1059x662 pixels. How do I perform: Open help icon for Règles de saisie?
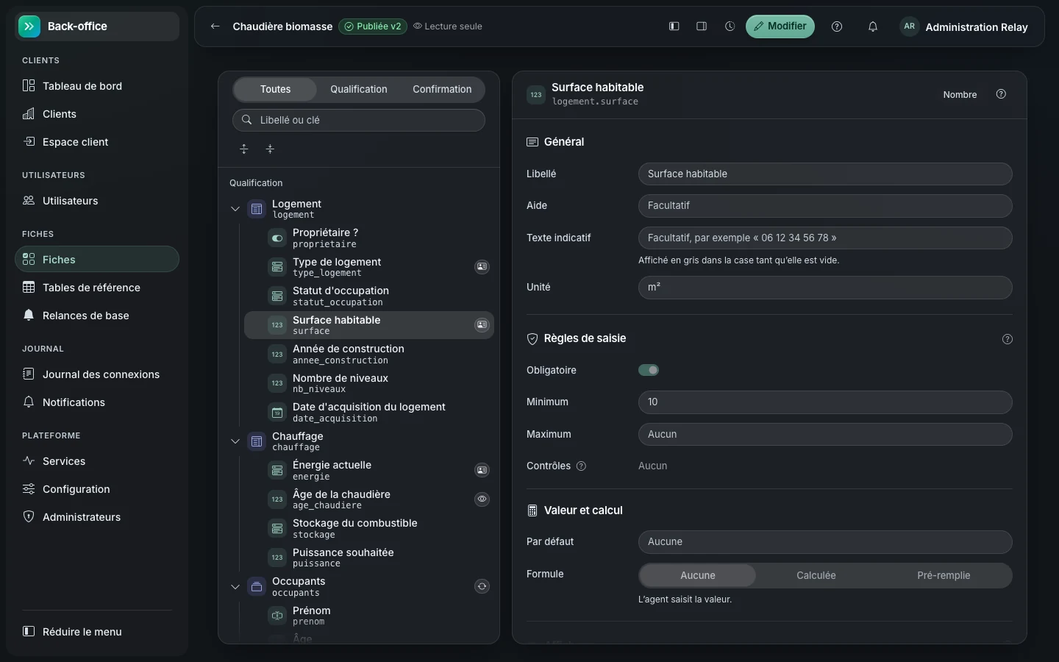pyautogui.click(x=1008, y=339)
